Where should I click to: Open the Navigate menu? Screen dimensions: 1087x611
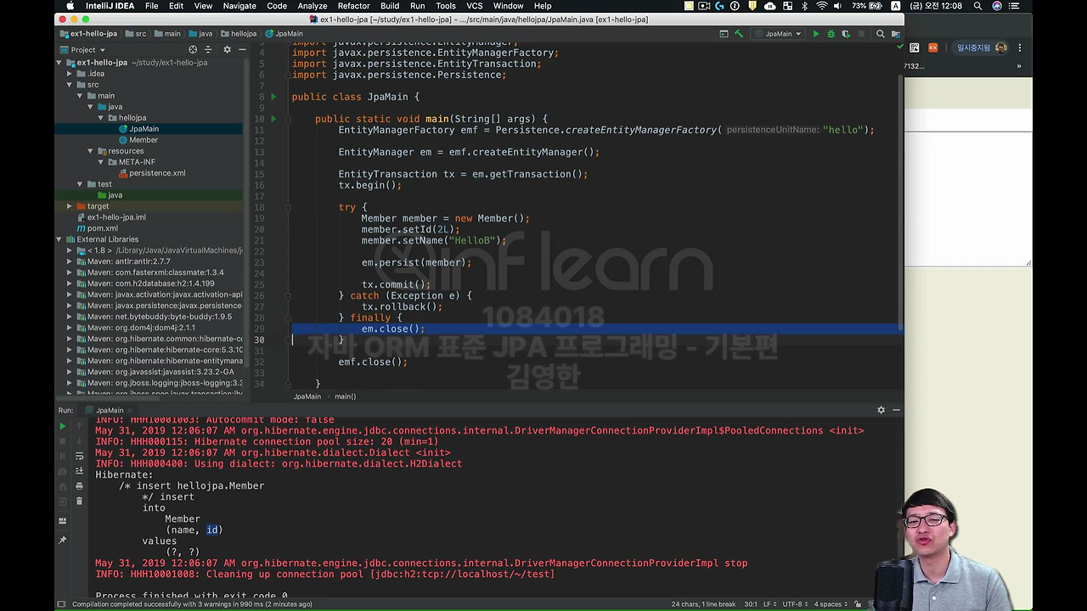pyautogui.click(x=239, y=6)
